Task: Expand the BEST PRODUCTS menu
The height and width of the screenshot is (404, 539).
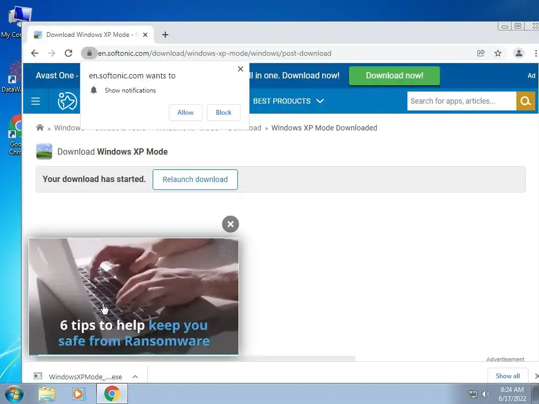Action: click(288, 101)
